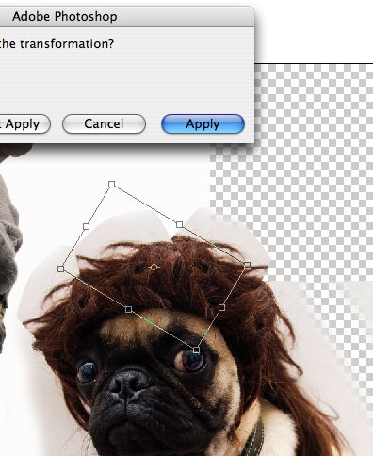
Task: Choose the partially visible Don't Apply button
Action: (x=24, y=124)
